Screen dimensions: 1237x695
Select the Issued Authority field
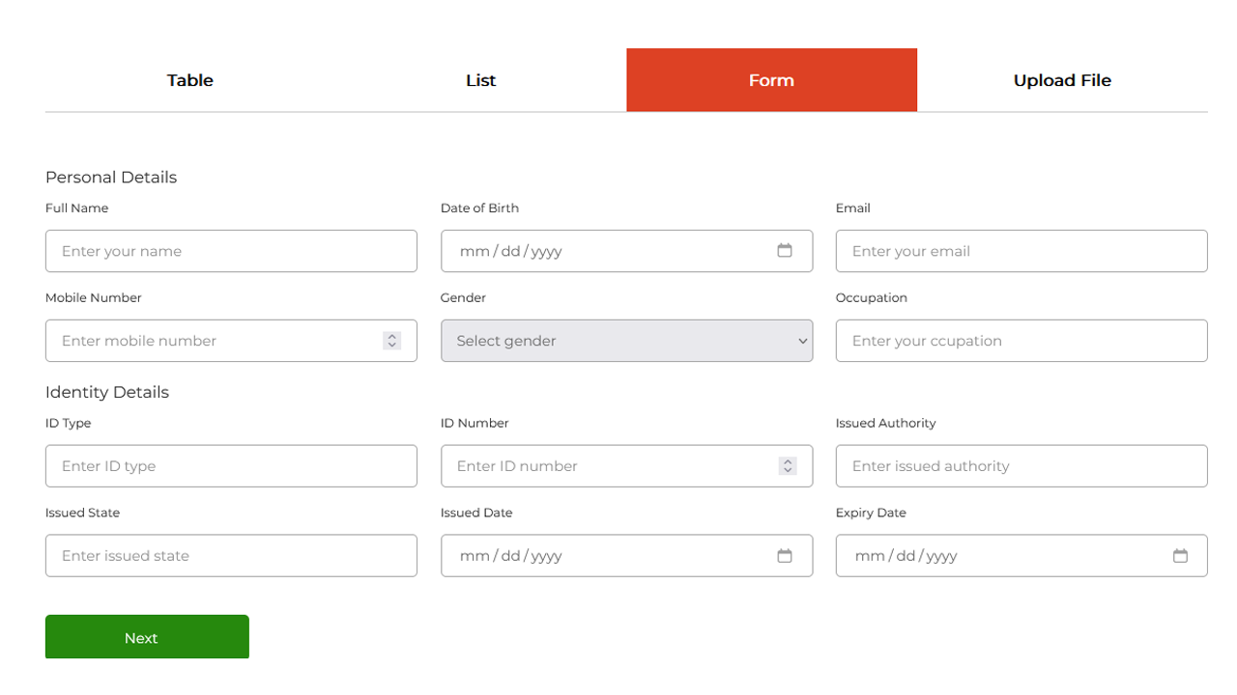tap(1021, 466)
